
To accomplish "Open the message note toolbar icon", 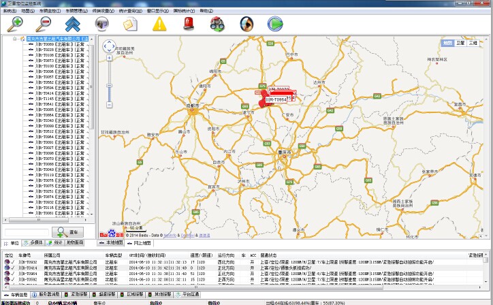I will (x=131, y=25).
